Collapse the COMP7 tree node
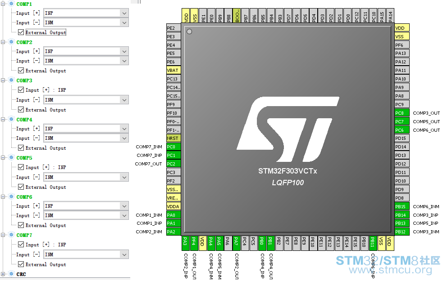Screen dimensions: 443x281 (x=3, y=235)
